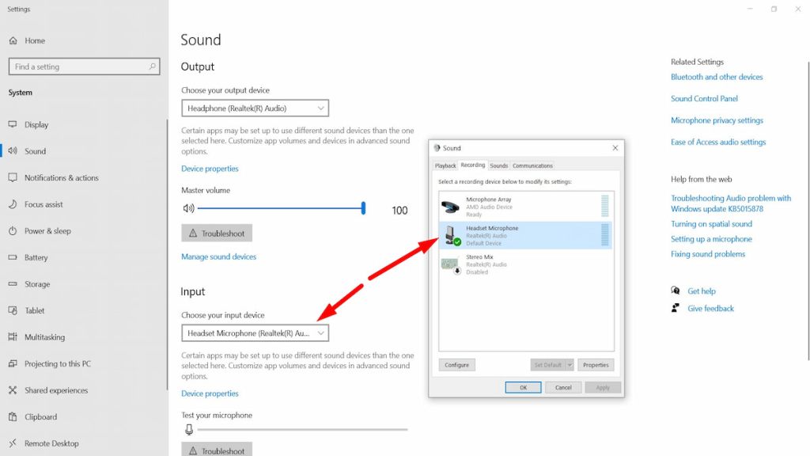Open Ease of Access audio settings

[718, 142]
